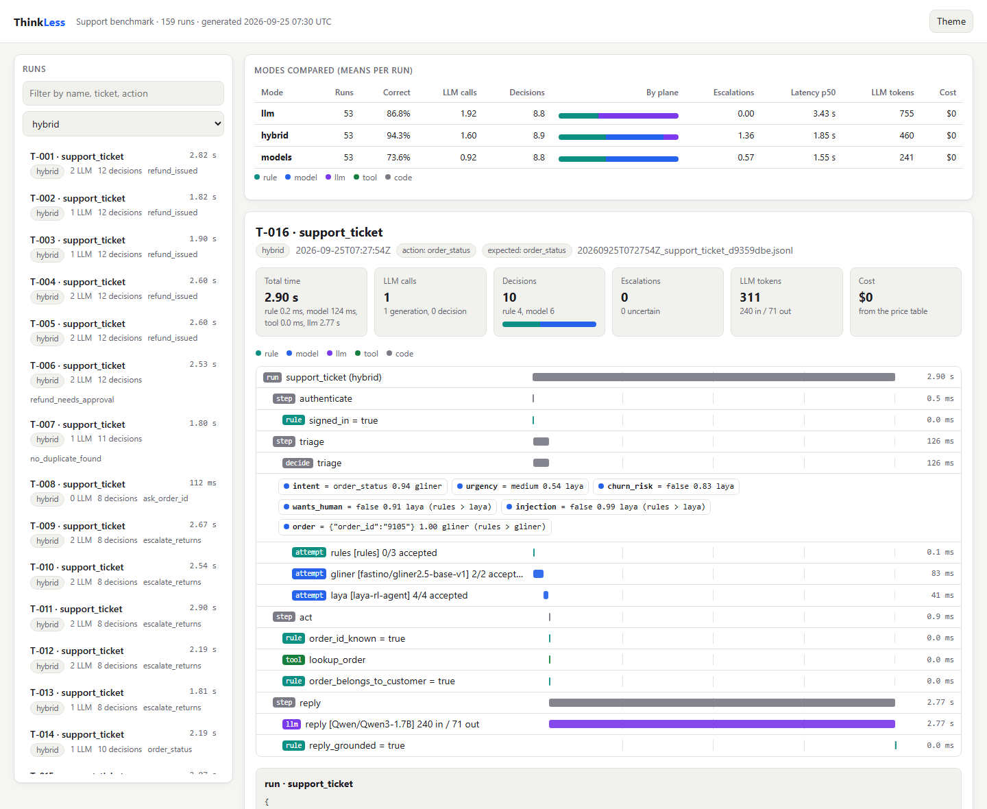This screenshot has width=987, height=809.
Task: Select run T-014 support_ticket
Action: (123, 742)
